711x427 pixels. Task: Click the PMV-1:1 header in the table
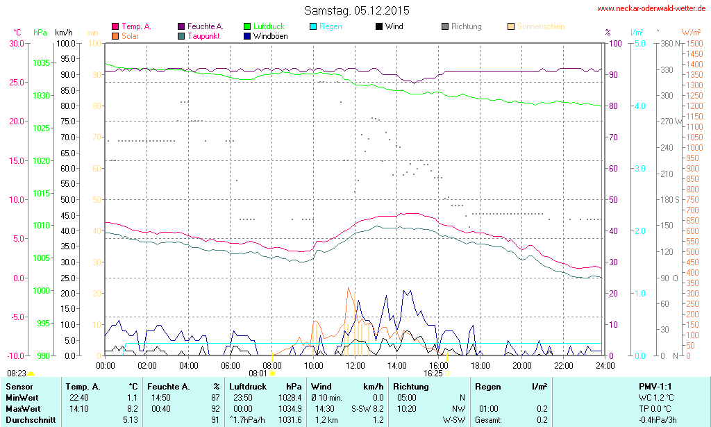pyautogui.click(x=655, y=386)
